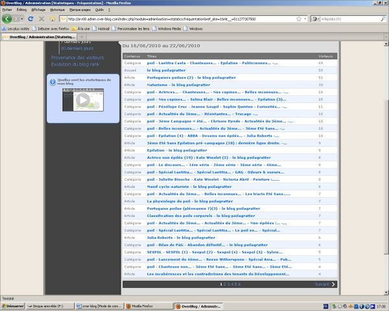Open Portugaises poilues (2) article link

[191, 78]
